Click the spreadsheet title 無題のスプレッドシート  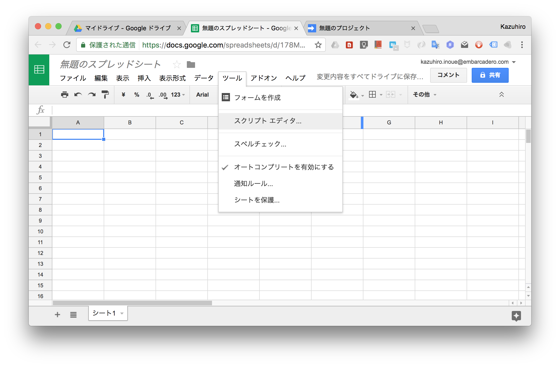(x=111, y=64)
